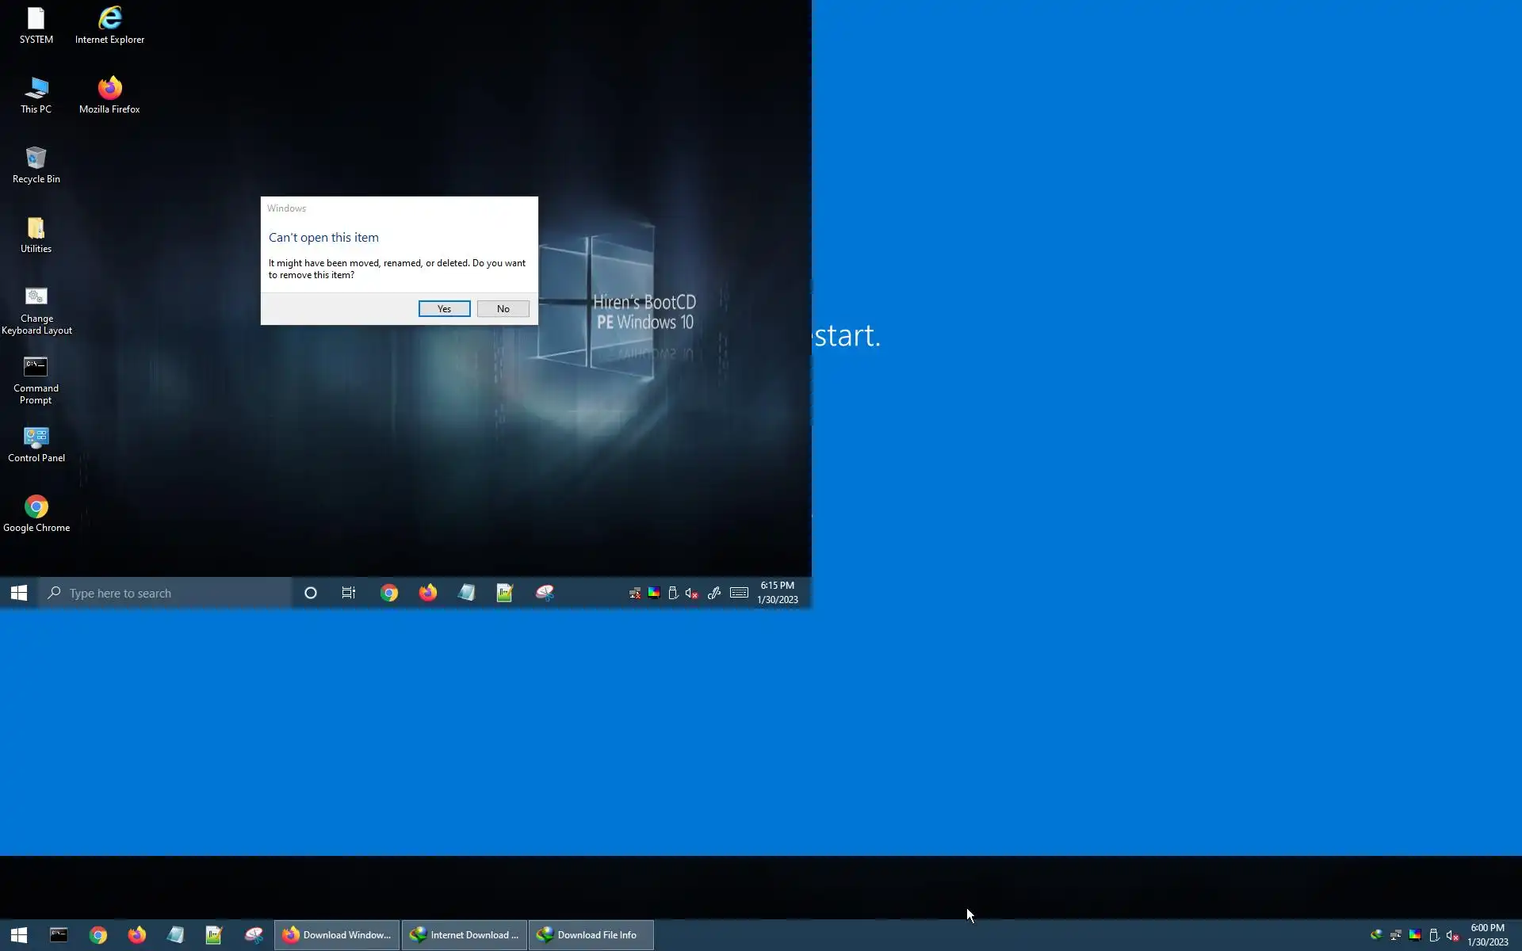Click the rainbow display color icon in the bottom tray

(1414, 935)
